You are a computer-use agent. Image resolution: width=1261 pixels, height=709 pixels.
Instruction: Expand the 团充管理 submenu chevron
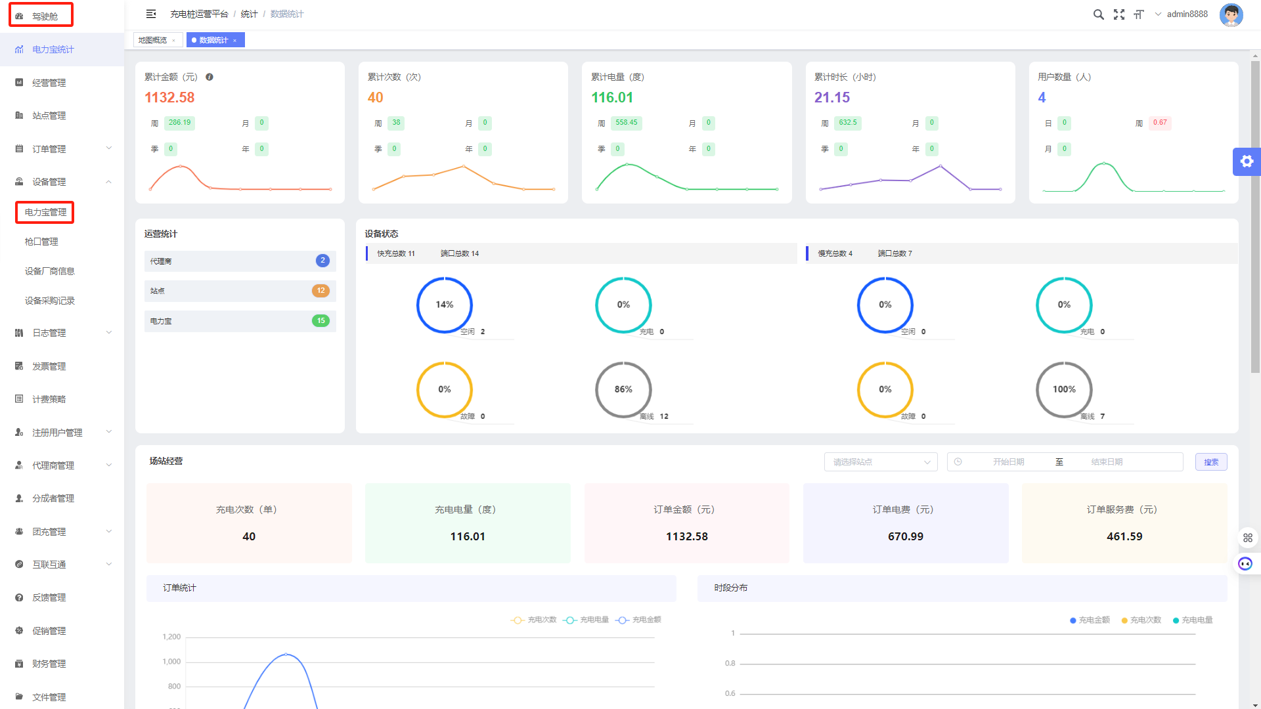tap(109, 531)
